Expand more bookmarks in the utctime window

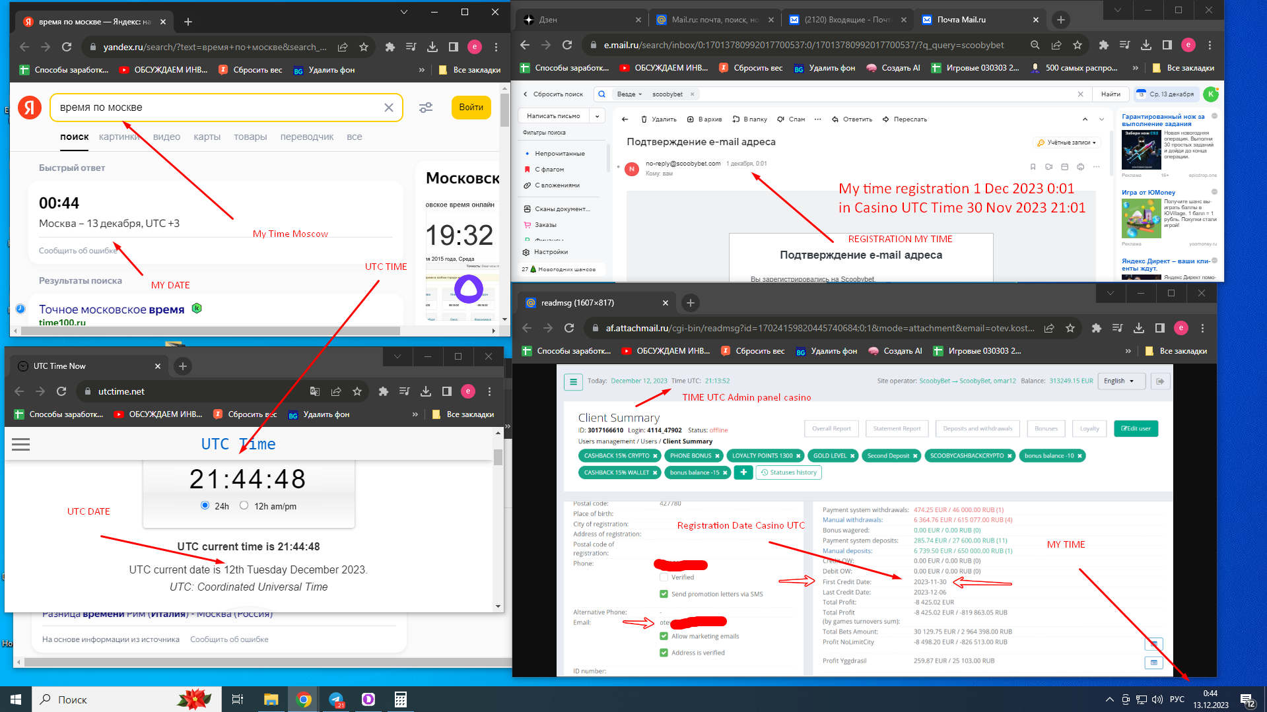pyautogui.click(x=415, y=414)
